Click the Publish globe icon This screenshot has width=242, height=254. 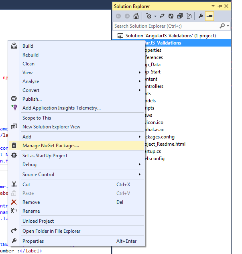point(14,99)
